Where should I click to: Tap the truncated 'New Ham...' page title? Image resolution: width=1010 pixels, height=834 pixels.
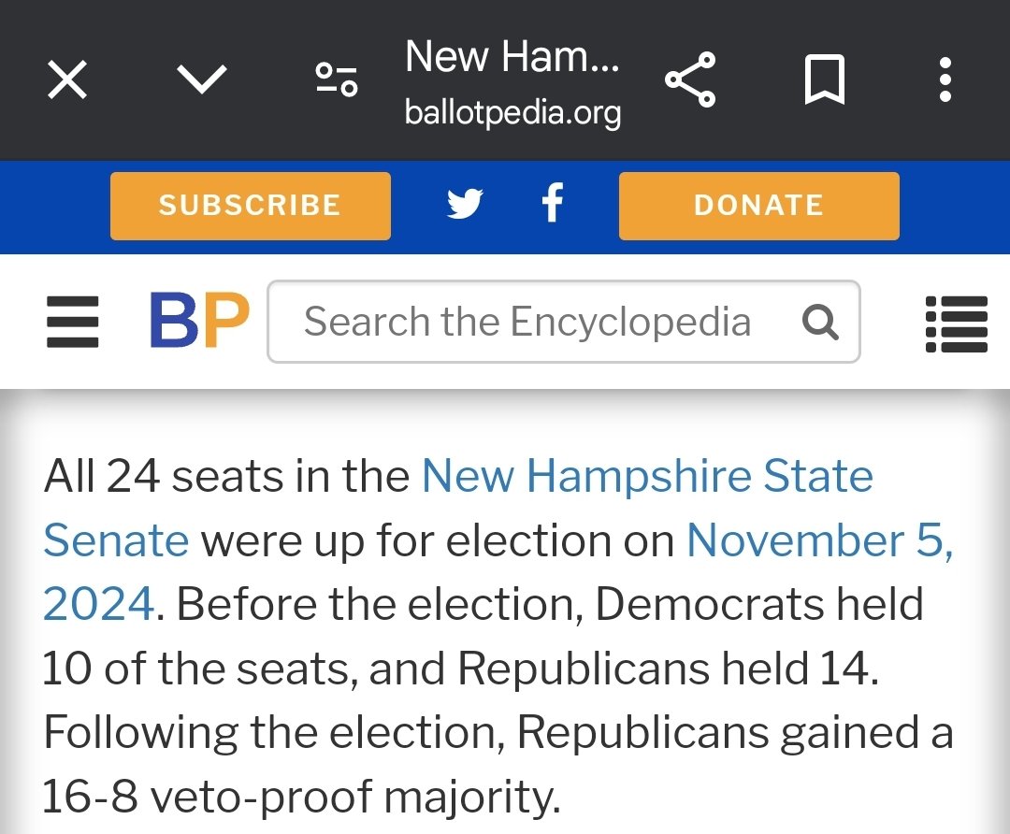point(512,57)
